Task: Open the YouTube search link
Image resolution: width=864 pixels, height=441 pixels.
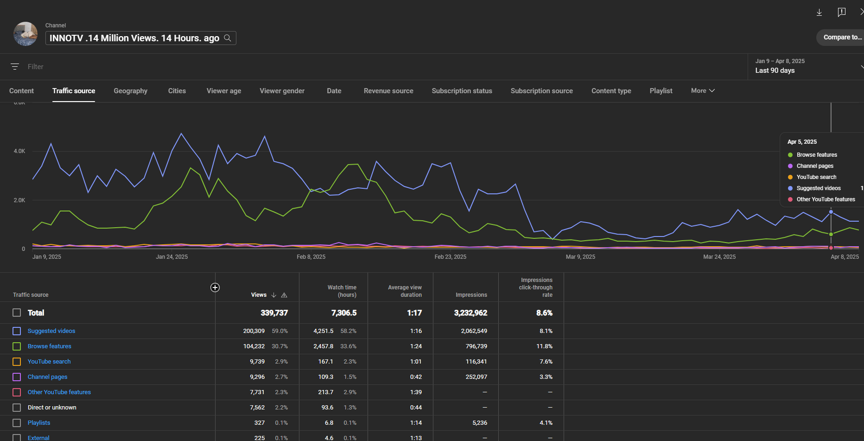Action: coord(49,362)
